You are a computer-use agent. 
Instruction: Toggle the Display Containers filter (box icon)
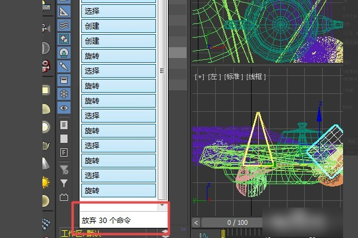(64, 80)
